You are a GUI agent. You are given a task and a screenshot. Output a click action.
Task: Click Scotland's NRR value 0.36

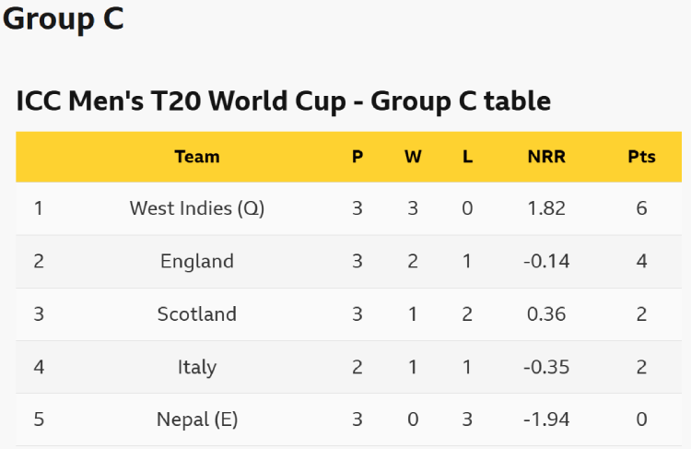[546, 313]
